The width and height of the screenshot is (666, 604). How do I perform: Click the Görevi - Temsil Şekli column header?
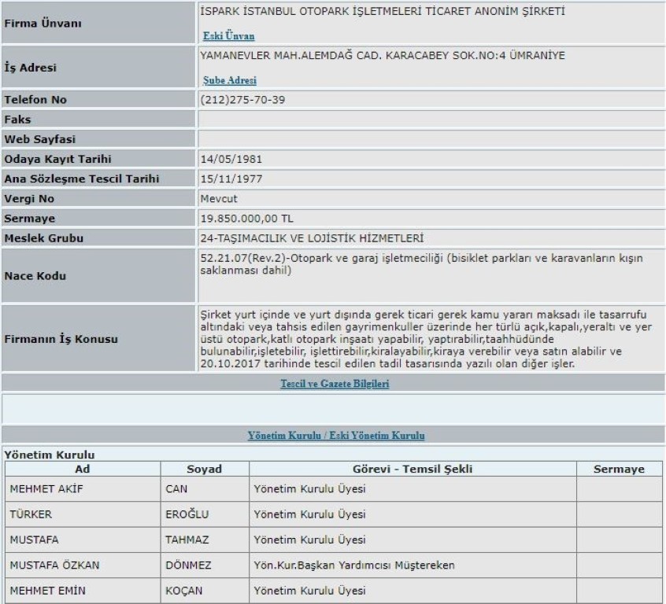[413, 470]
